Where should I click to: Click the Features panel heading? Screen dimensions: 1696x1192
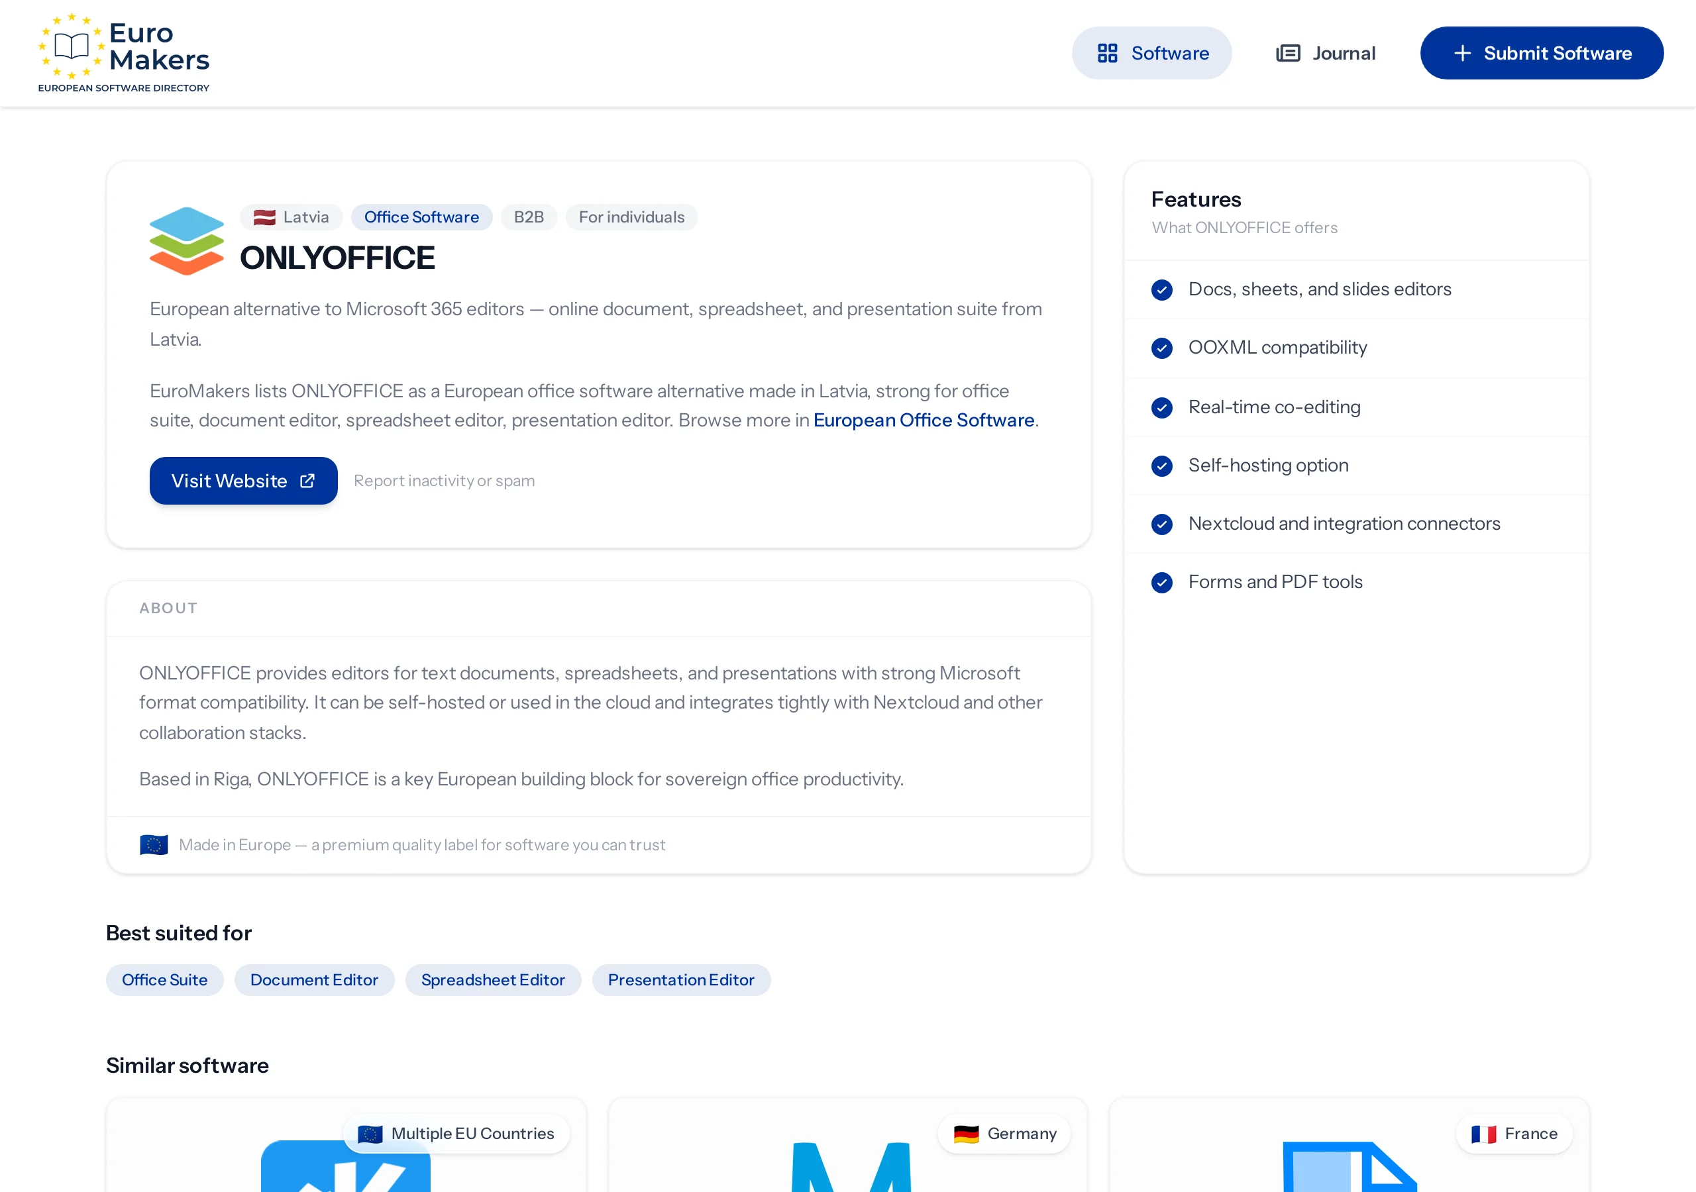click(x=1196, y=199)
